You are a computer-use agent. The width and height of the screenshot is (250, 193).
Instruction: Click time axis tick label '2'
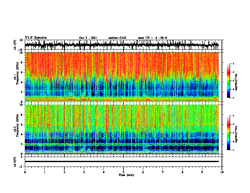64,172
